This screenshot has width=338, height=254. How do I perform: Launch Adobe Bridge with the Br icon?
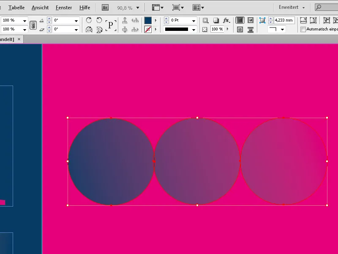[105, 8]
